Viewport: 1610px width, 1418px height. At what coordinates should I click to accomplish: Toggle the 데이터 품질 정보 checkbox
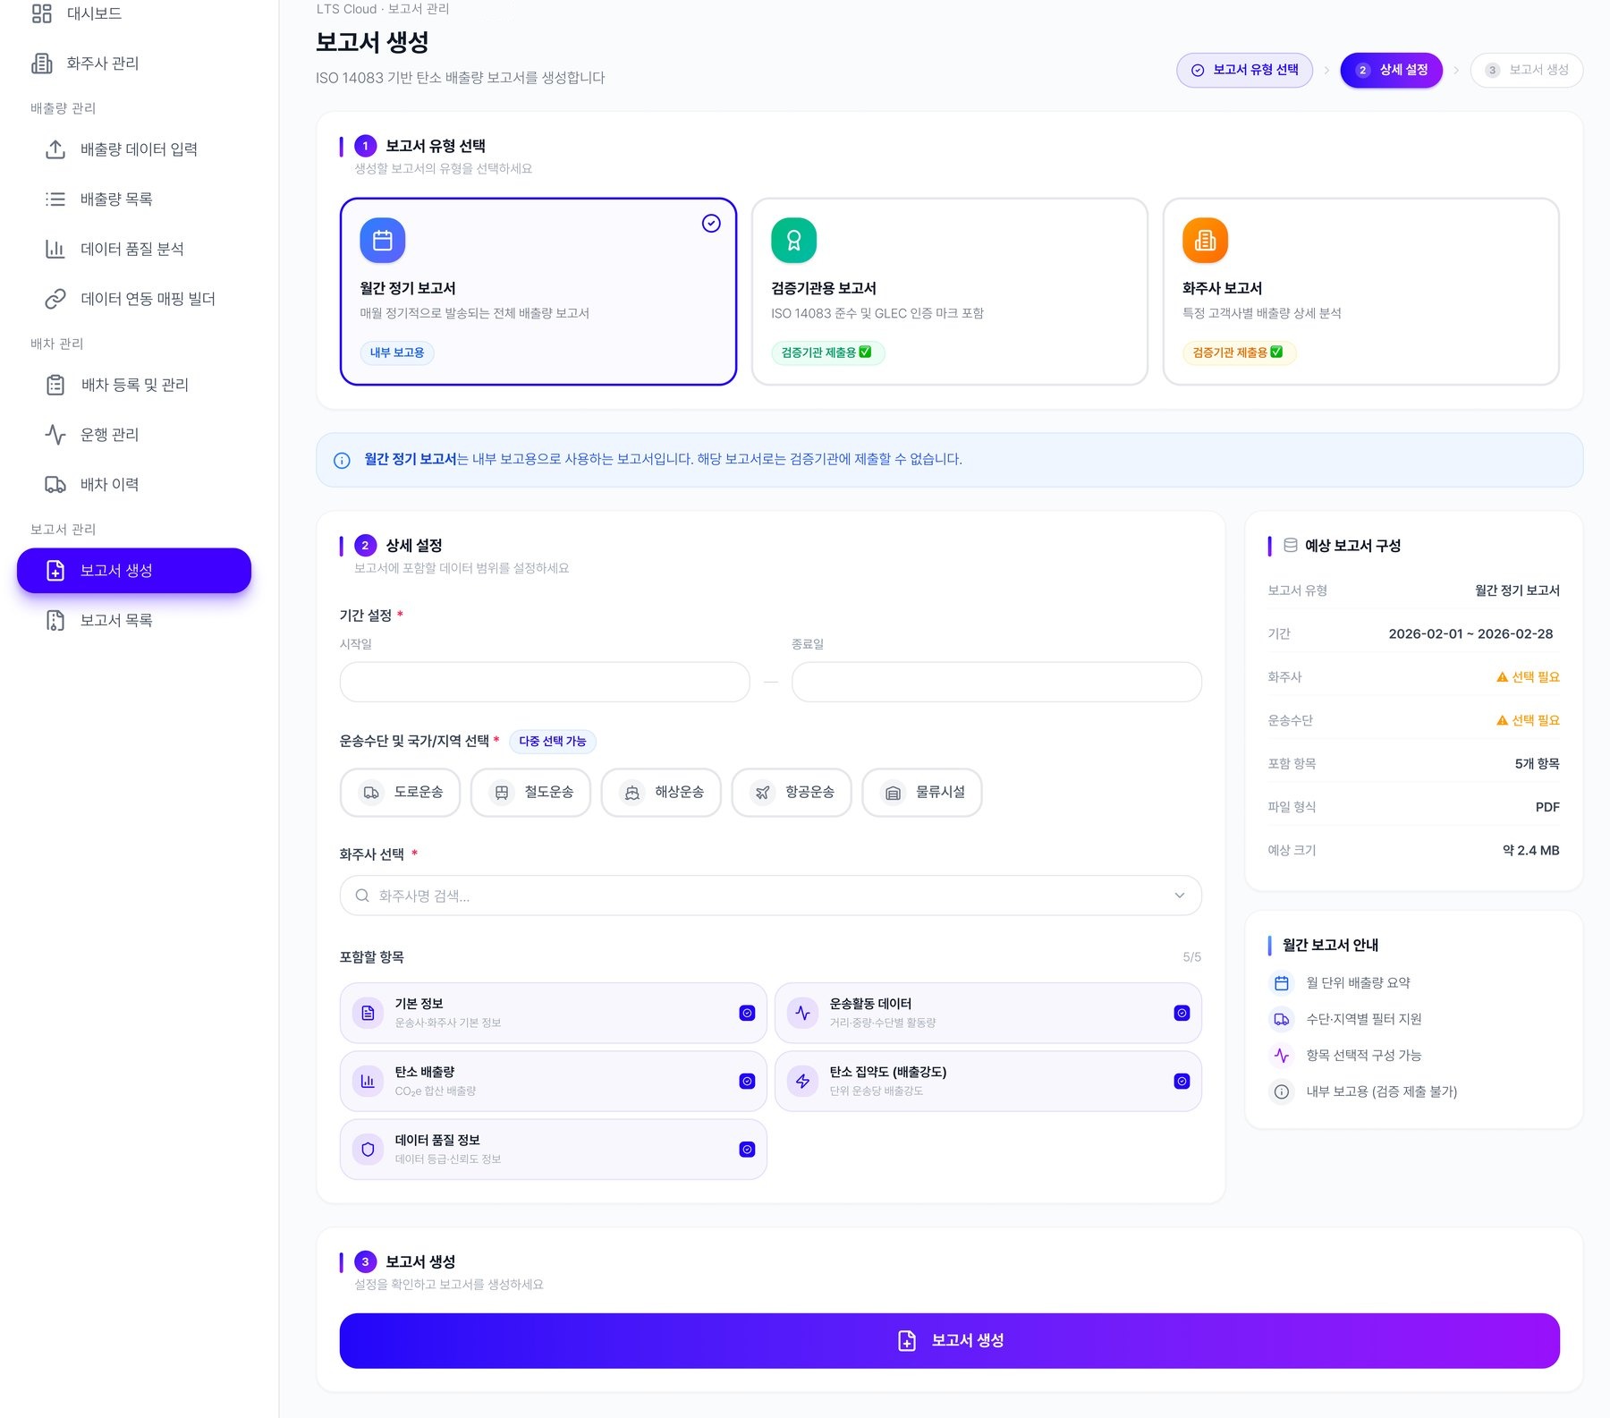pyautogui.click(x=748, y=1150)
